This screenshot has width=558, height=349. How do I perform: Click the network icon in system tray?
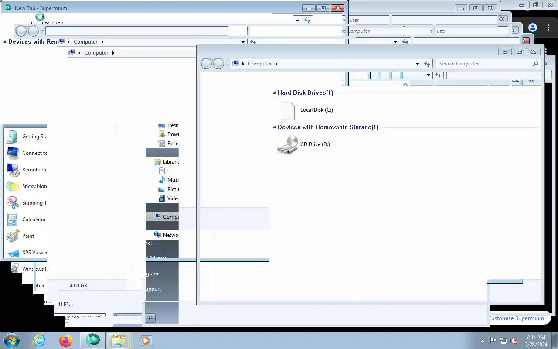504,341
